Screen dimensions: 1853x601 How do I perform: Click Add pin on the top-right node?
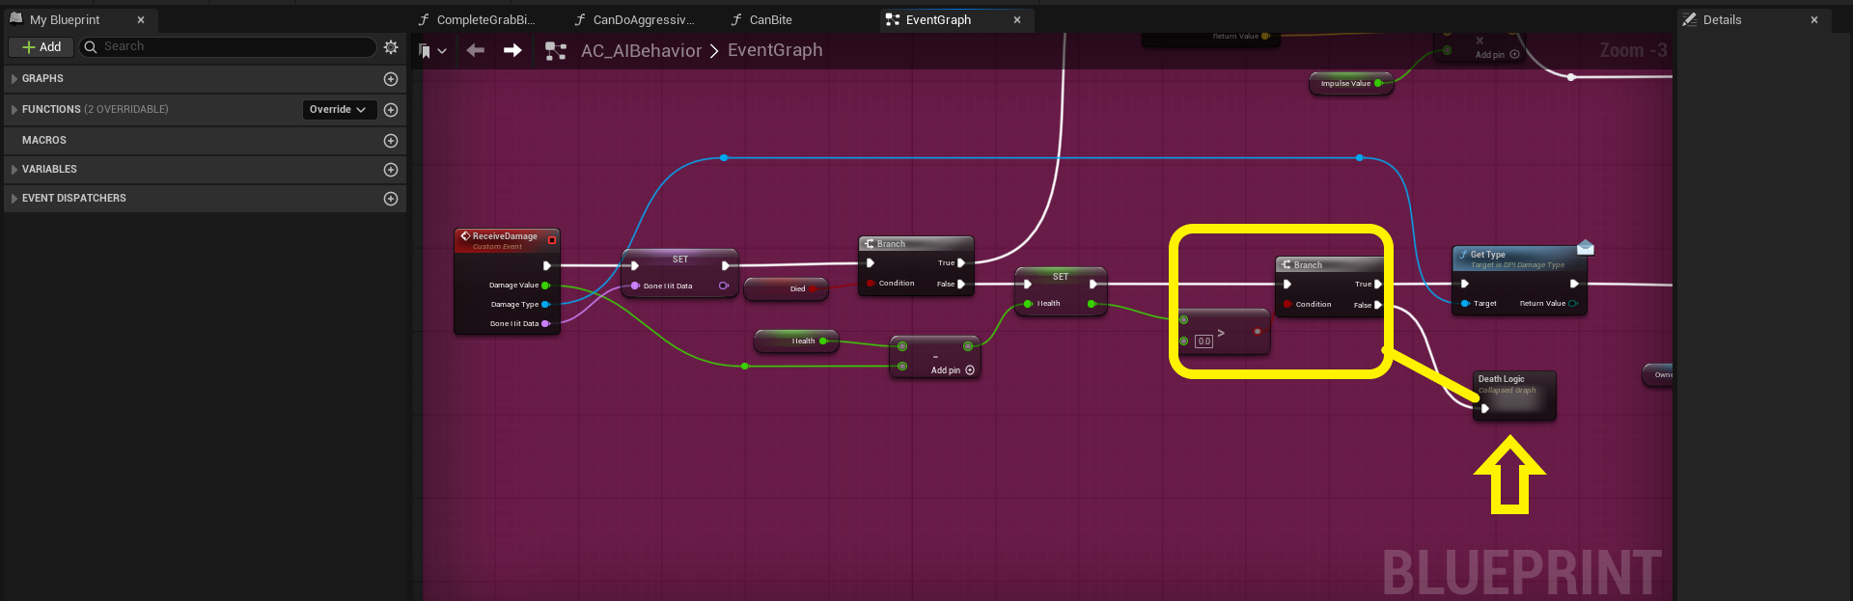[1497, 55]
